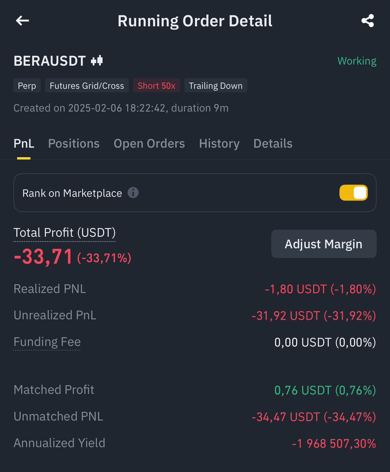390x472 pixels.
Task: Toggle the Rank on Marketplace switch
Action: (x=353, y=193)
